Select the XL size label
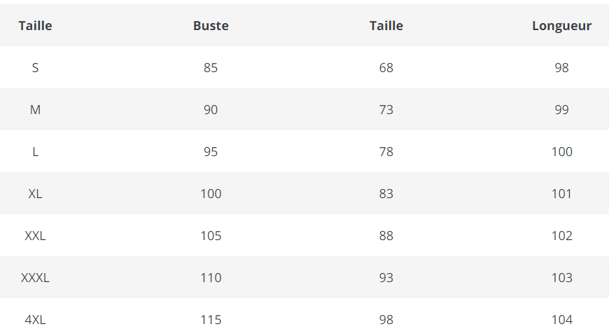This screenshot has height=336, width=609. pyautogui.click(x=35, y=194)
